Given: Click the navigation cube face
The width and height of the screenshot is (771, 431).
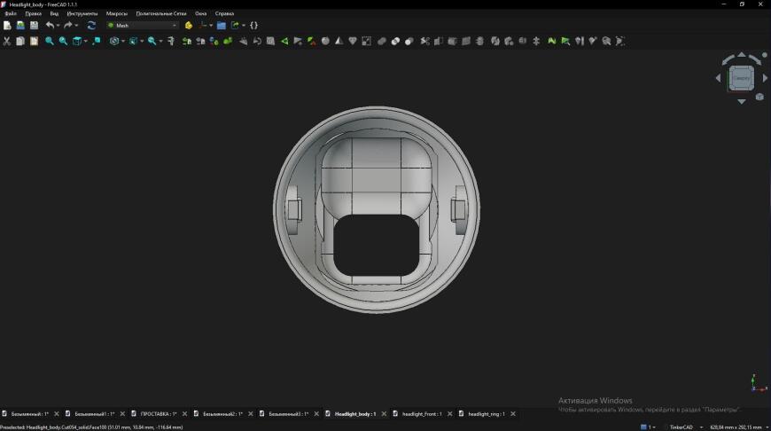Looking at the screenshot, I should click(x=741, y=78).
